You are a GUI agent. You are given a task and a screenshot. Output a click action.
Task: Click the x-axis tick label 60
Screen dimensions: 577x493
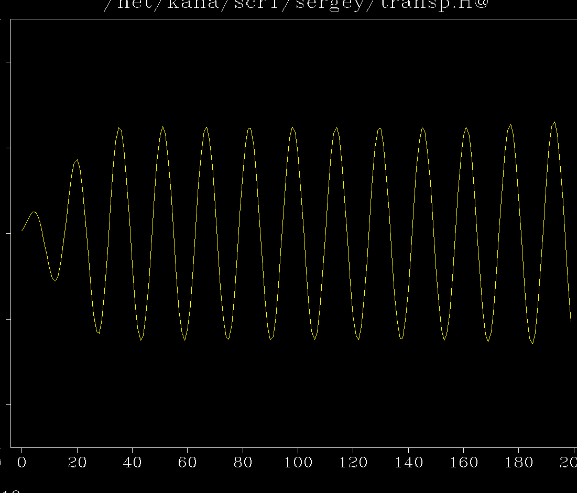coord(187,463)
